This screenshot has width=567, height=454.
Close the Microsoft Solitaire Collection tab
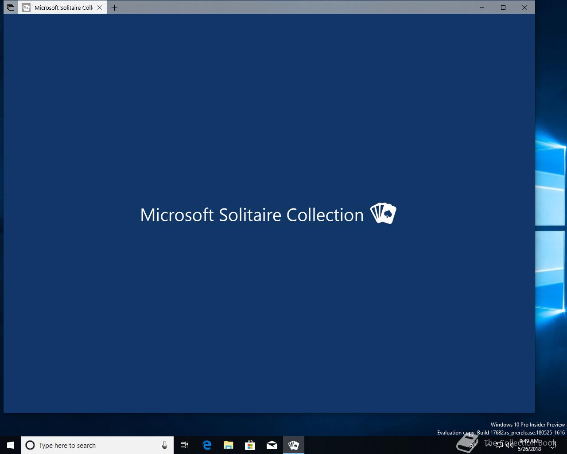(100, 8)
